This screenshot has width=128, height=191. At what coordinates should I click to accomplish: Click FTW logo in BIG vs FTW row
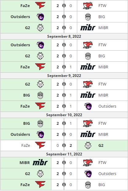(88, 123)
